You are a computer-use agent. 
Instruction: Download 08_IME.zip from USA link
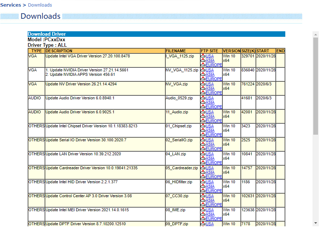click(209, 210)
